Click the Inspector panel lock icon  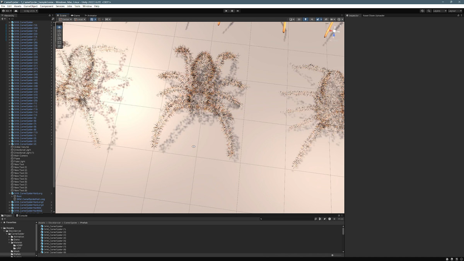pos(458,15)
